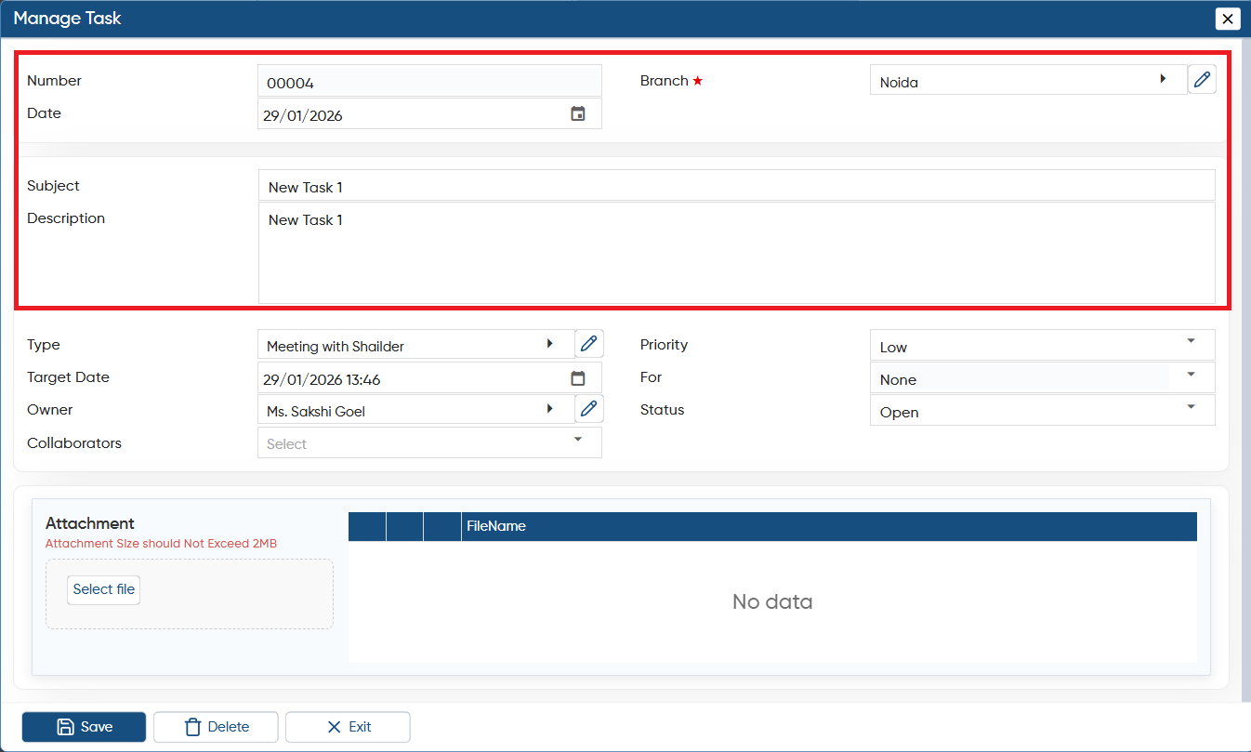Click the 'Collaborators' field label
This screenshot has height=752, width=1251.
tap(74, 443)
